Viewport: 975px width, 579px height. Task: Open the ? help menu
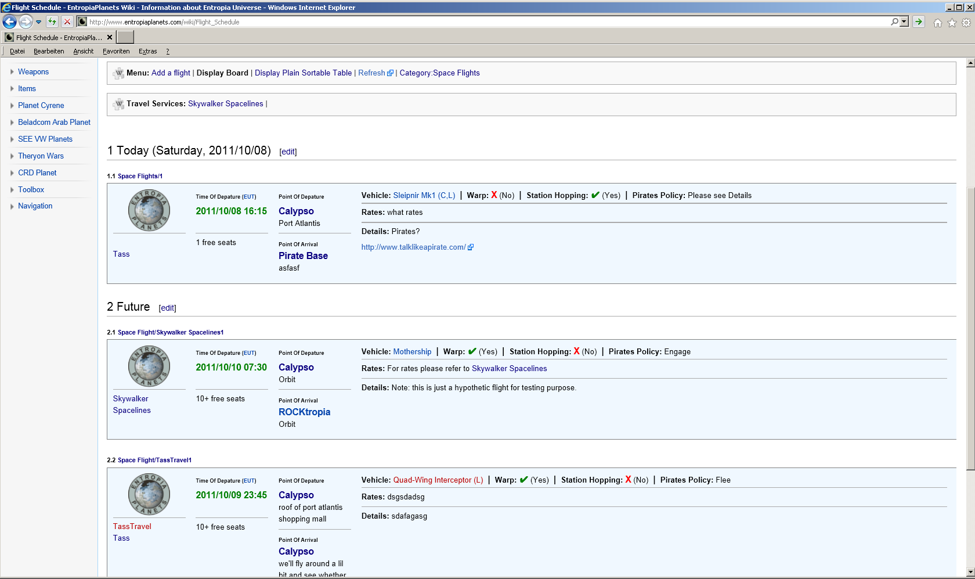click(x=168, y=51)
